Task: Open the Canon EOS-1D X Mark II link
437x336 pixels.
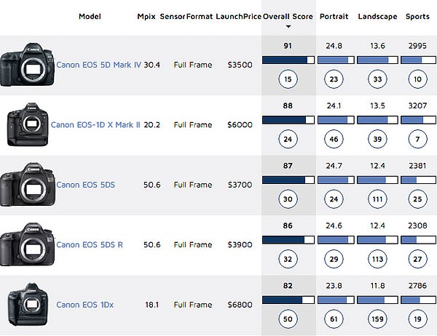Action: coord(95,124)
